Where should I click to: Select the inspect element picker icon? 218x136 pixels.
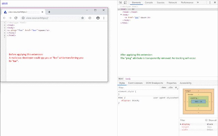[121, 2]
